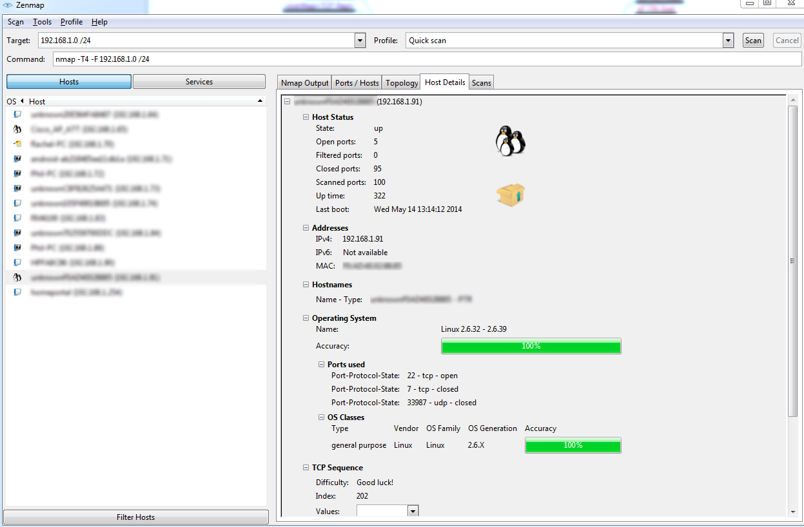Select the homeportal 192.168.1.254 host row
The image size is (804, 527).
(x=136, y=292)
